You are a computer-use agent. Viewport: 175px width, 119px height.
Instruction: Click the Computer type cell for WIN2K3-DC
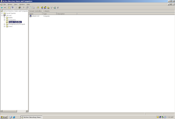tap(46, 16)
